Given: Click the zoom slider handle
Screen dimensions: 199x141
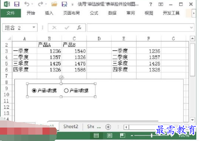Looking at the screenshot, I should point(152,135).
